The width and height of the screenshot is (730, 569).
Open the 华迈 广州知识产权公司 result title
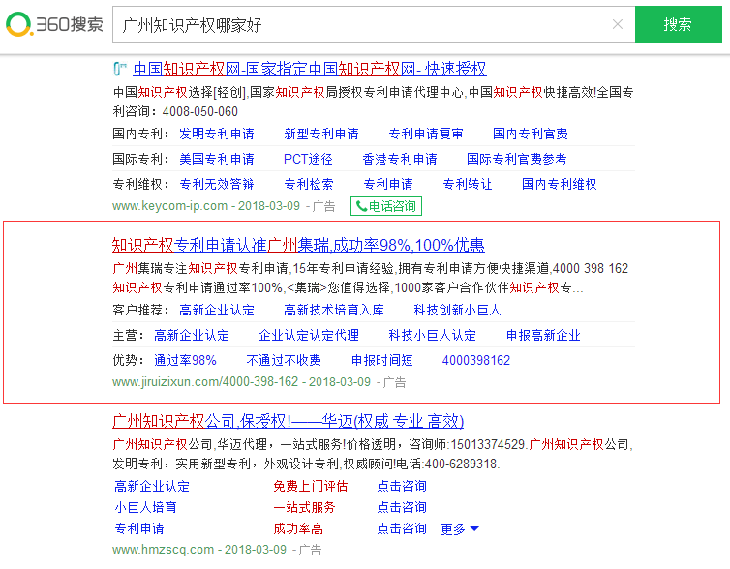click(x=288, y=421)
